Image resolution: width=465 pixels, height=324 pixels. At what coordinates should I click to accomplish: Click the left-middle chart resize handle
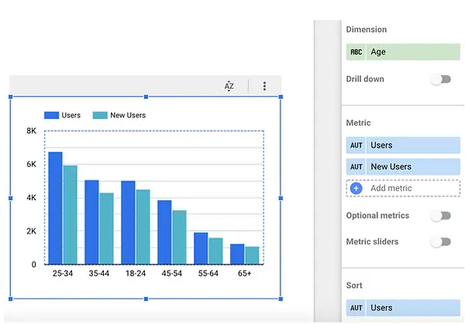point(11,198)
